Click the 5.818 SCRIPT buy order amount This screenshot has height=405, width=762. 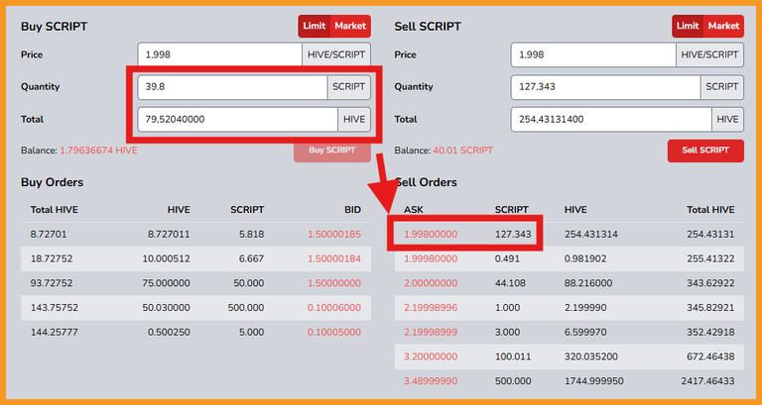click(252, 235)
